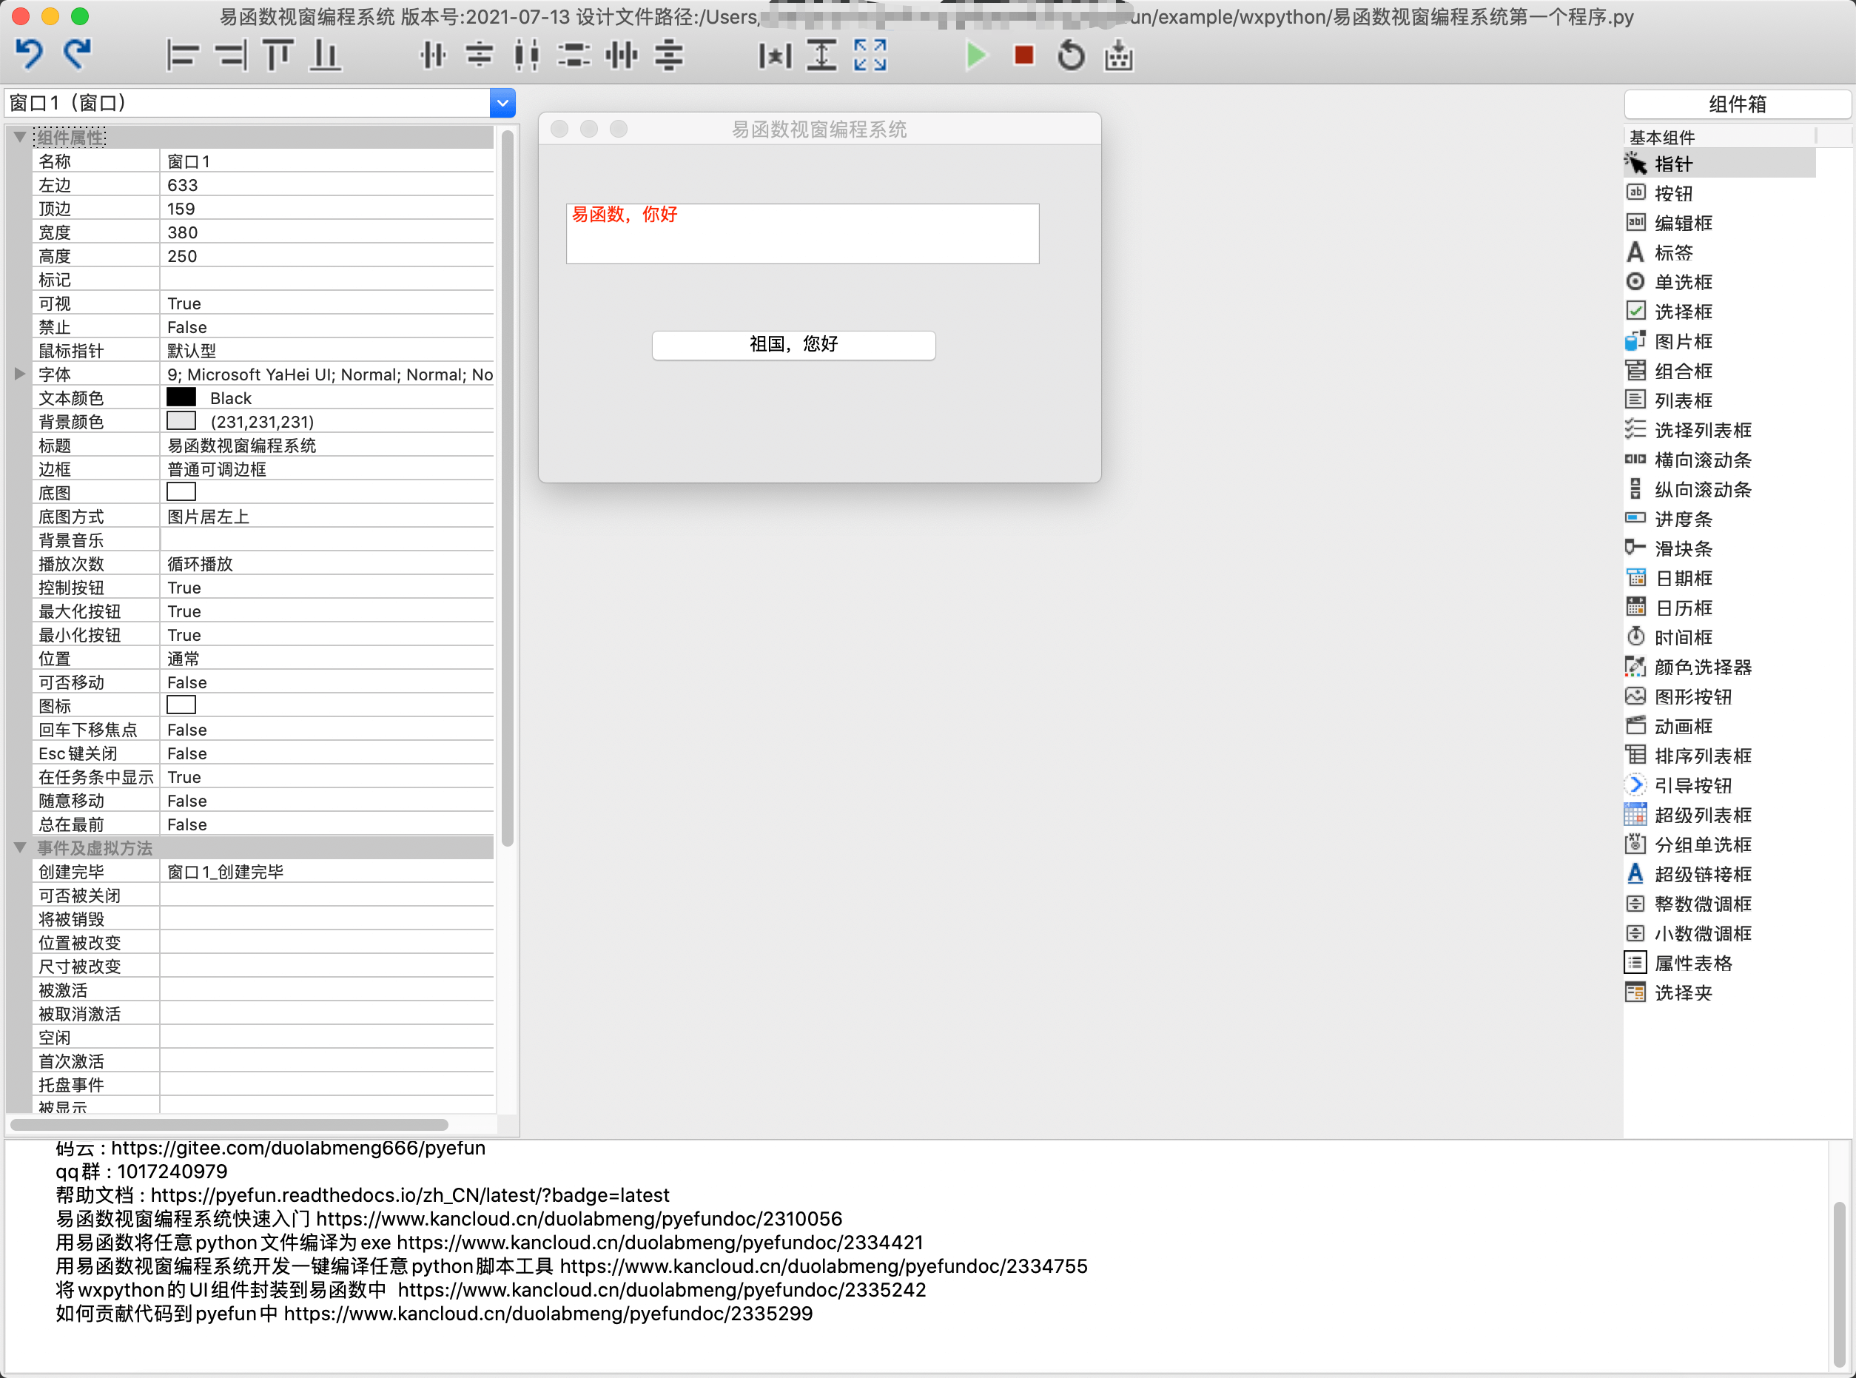1856x1378 pixels.
Task: Select the 纵向滚动条 component
Action: (x=1719, y=490)
